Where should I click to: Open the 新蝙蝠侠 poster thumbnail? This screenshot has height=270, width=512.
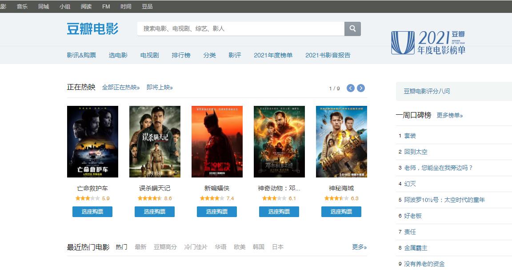216,141
